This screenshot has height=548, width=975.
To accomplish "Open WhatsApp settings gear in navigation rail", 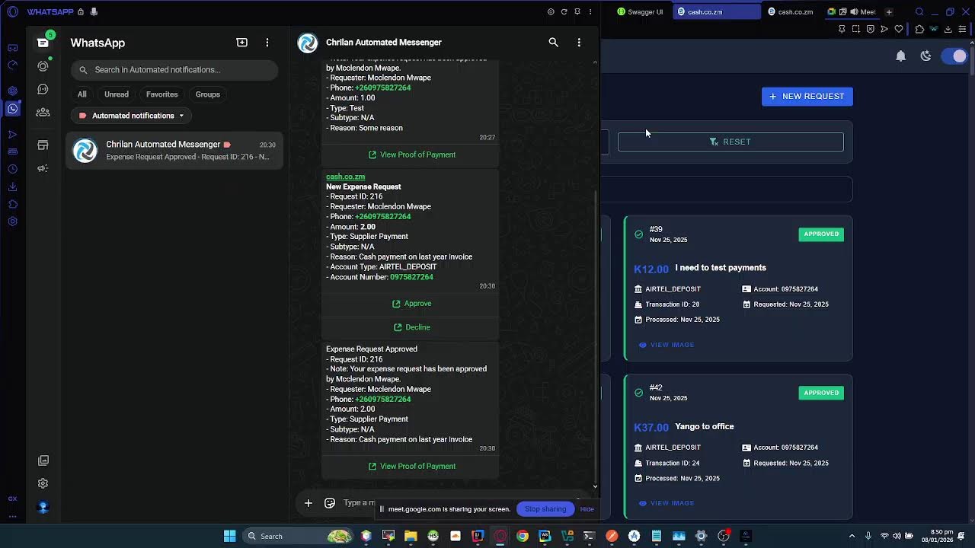I will [43, 483].
